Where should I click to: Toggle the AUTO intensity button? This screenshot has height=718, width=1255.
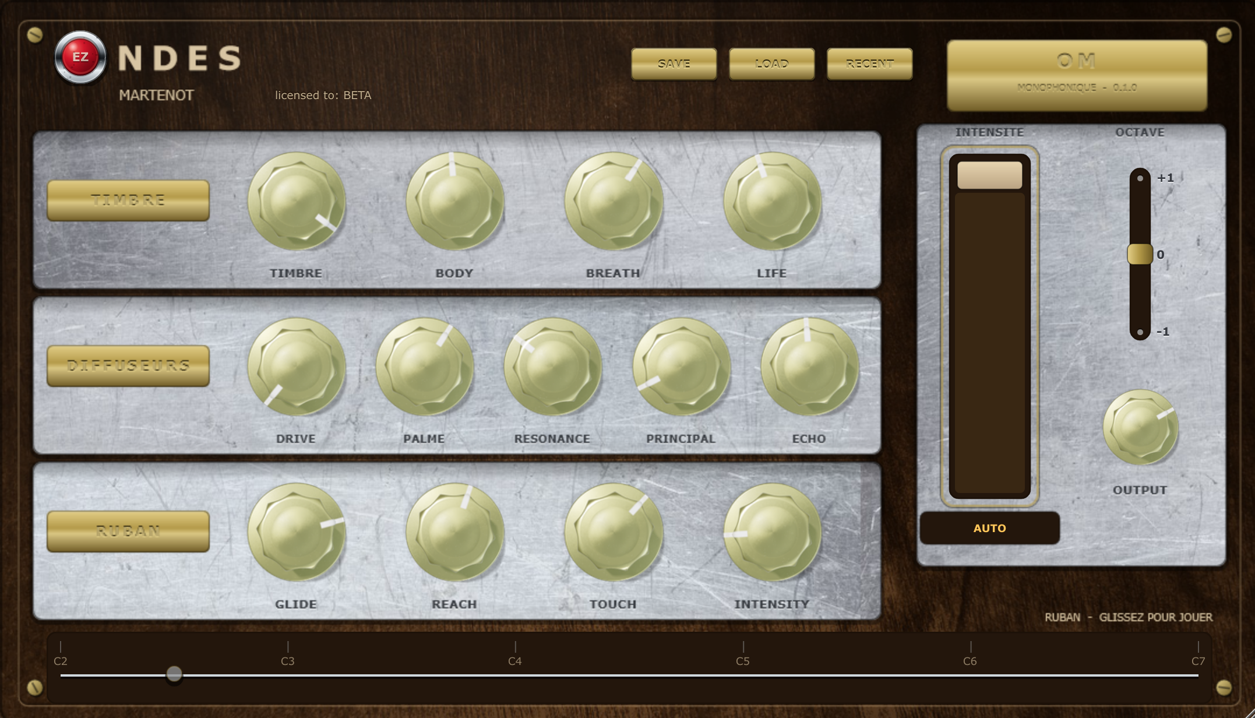click(x=989, y=528)
